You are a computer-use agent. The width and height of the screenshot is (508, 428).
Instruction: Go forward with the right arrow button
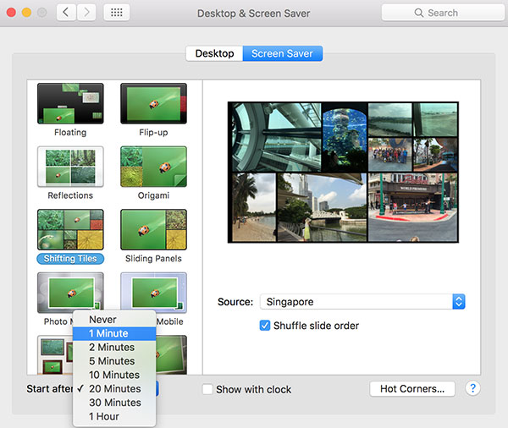pos(86,13)
